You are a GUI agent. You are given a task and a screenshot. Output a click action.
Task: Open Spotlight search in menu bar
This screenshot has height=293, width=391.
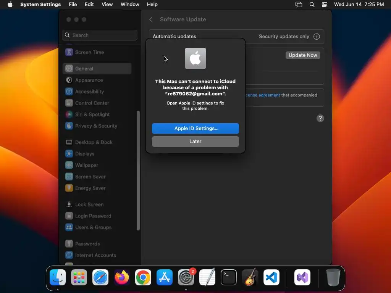tap(312, 5)
